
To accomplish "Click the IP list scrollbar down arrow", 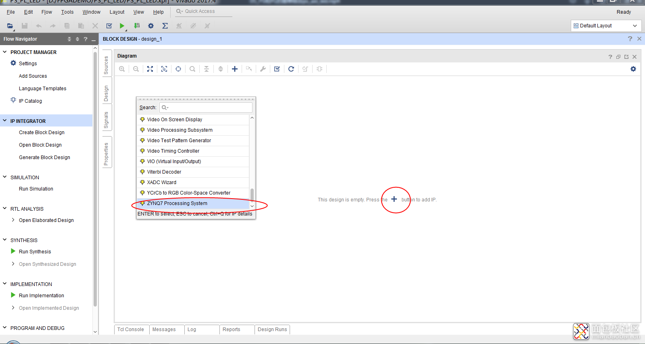I will 252,206.
